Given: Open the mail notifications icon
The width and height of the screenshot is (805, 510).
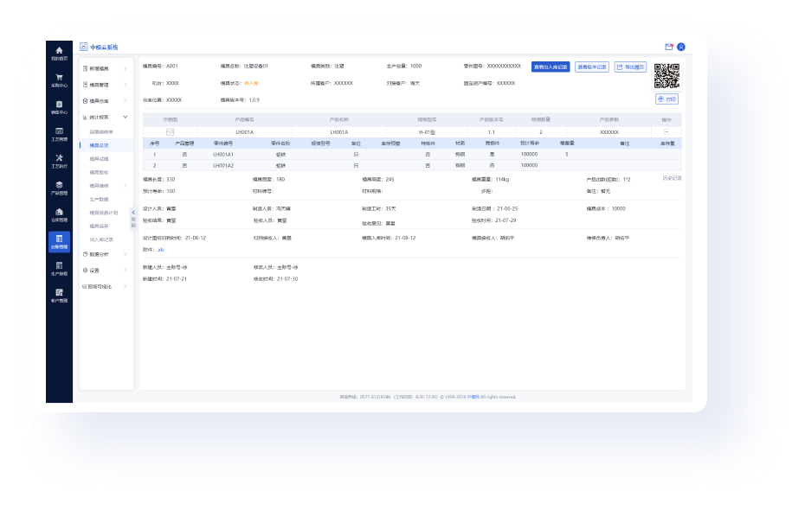Looking at the screenshot, I should coord(669,47).
